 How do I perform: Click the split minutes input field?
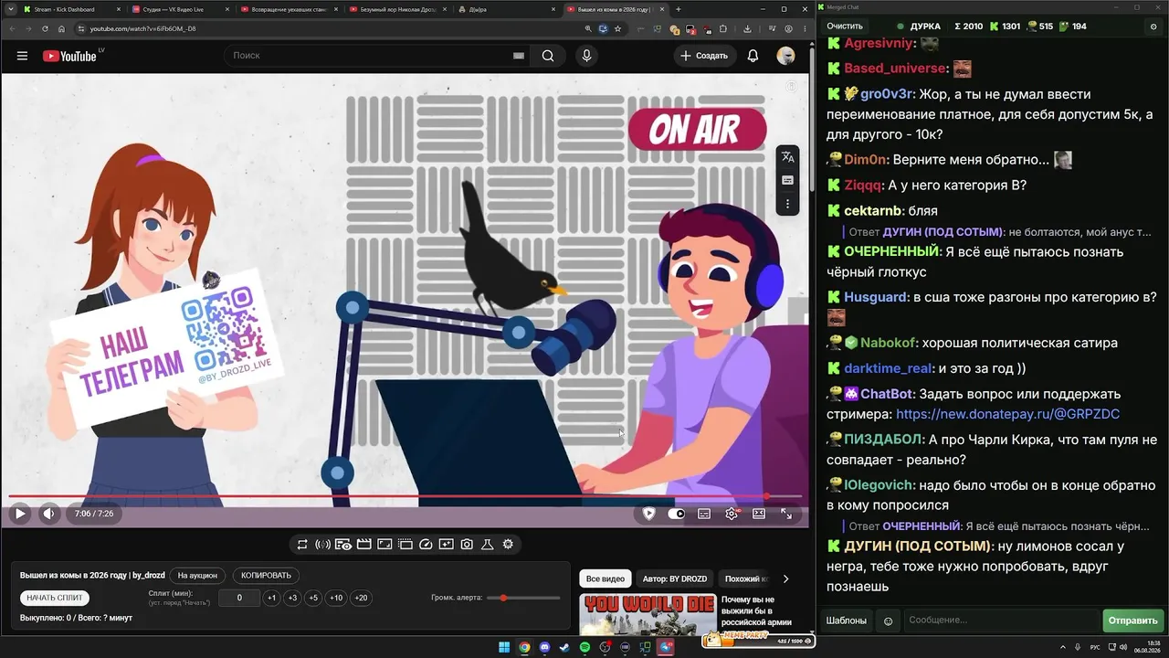[240, 598]
